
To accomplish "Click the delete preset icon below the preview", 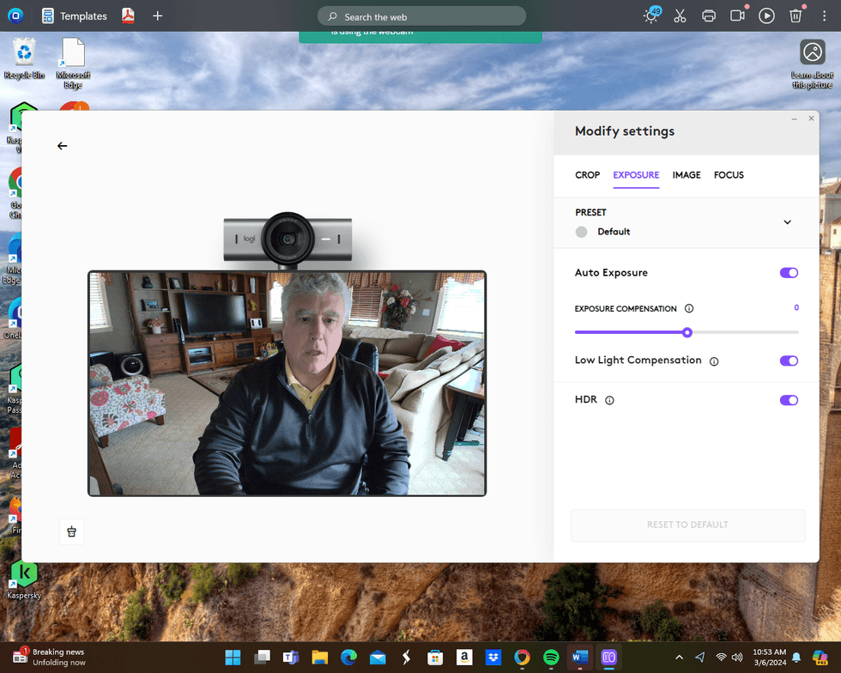I will pyautogui.click(x=71, y=531).
